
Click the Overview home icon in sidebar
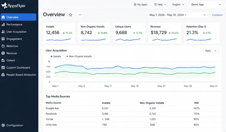[3, 17]
